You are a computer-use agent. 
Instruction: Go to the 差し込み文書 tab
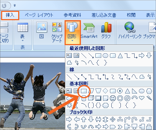[104, 15]
